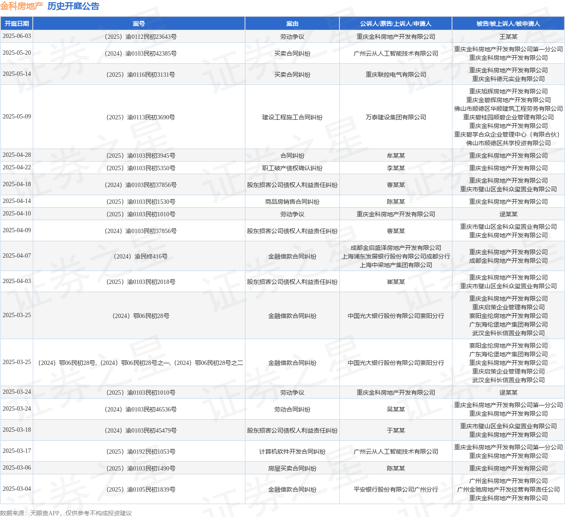
Task: Click plaintiff 吴某某
Action: pyautogui.click(x=396, y=409)
